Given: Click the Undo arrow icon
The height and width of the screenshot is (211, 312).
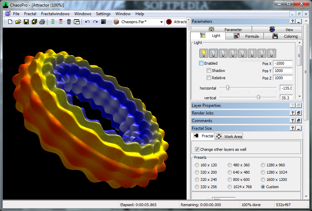Looking at the screenshot, I should coord(87,22).
